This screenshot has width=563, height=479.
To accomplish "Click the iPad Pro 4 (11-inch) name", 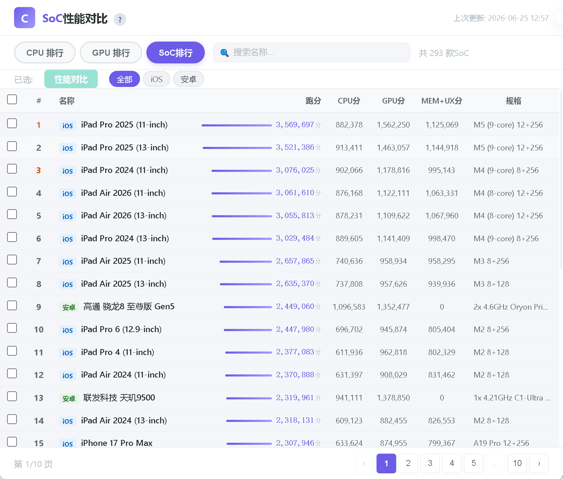I will pyautogui.click(x=118, y=352).
